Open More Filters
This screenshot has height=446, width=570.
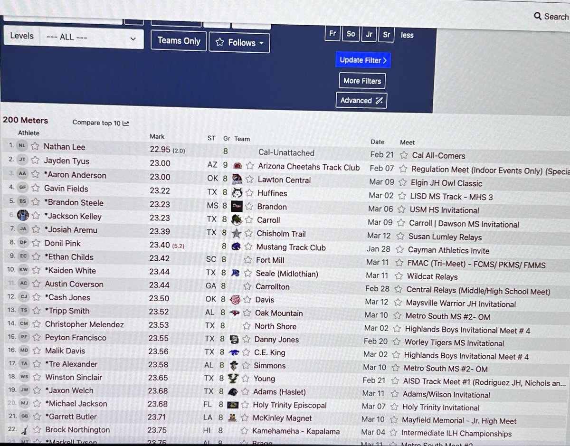[362, 81]
